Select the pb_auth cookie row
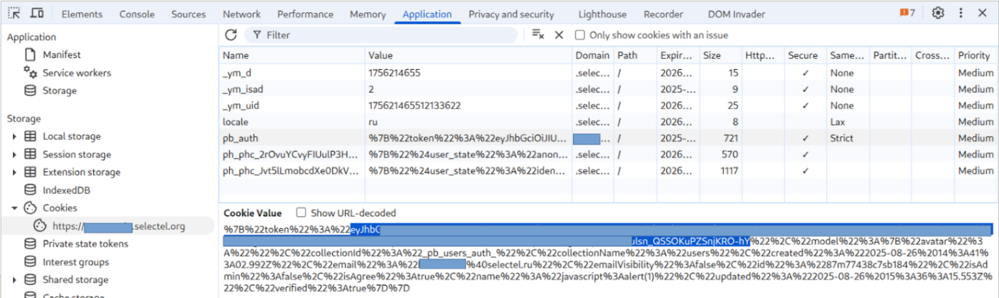Viewport: 999px width, 298px height. point(609,139)
